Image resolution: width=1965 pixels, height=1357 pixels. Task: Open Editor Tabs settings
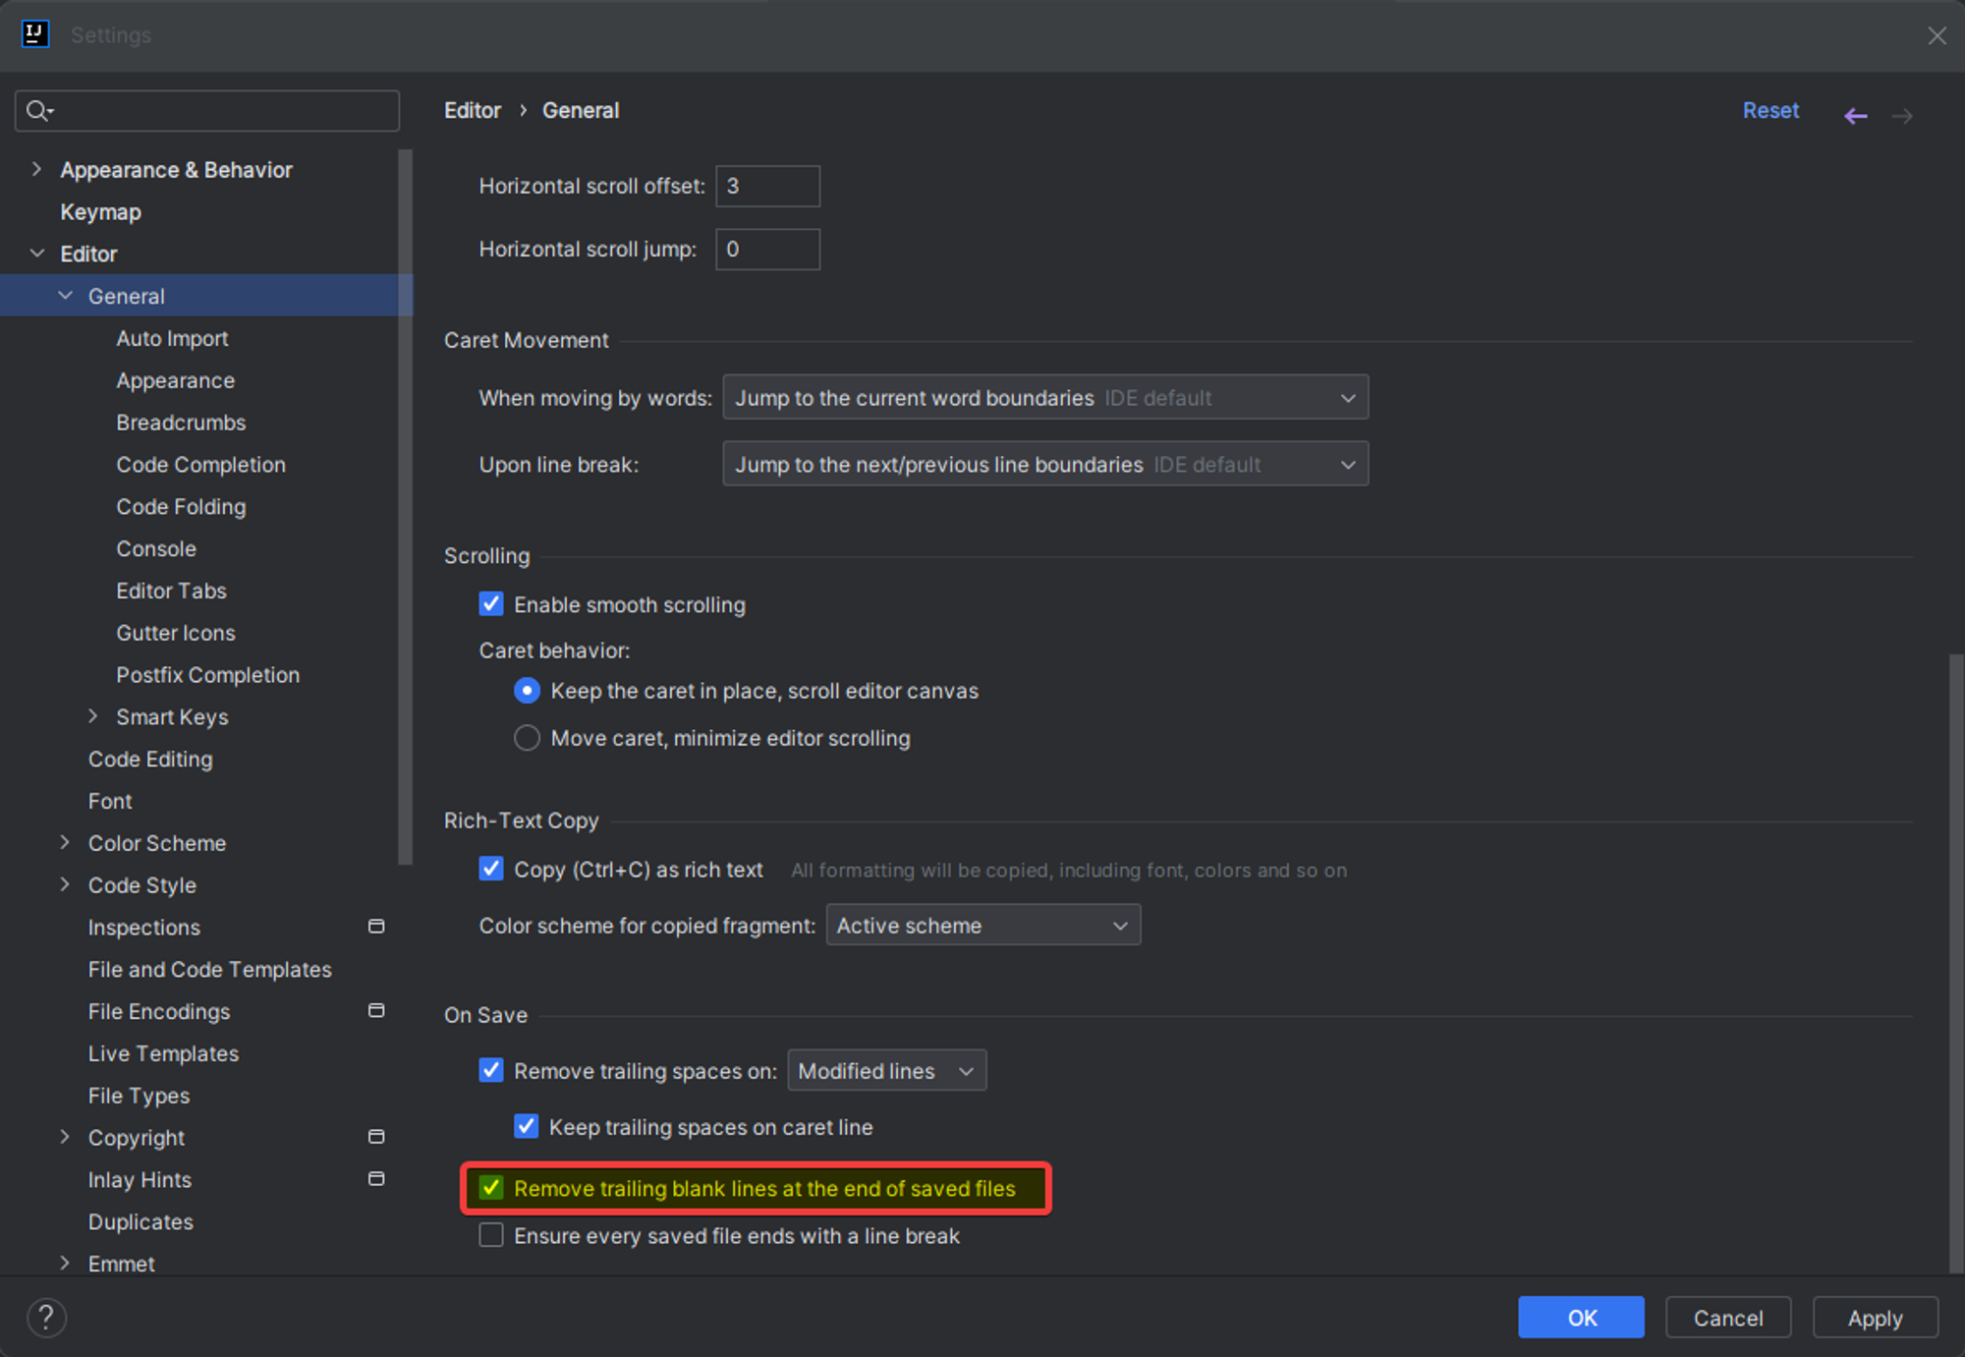[x=171, y=591]
